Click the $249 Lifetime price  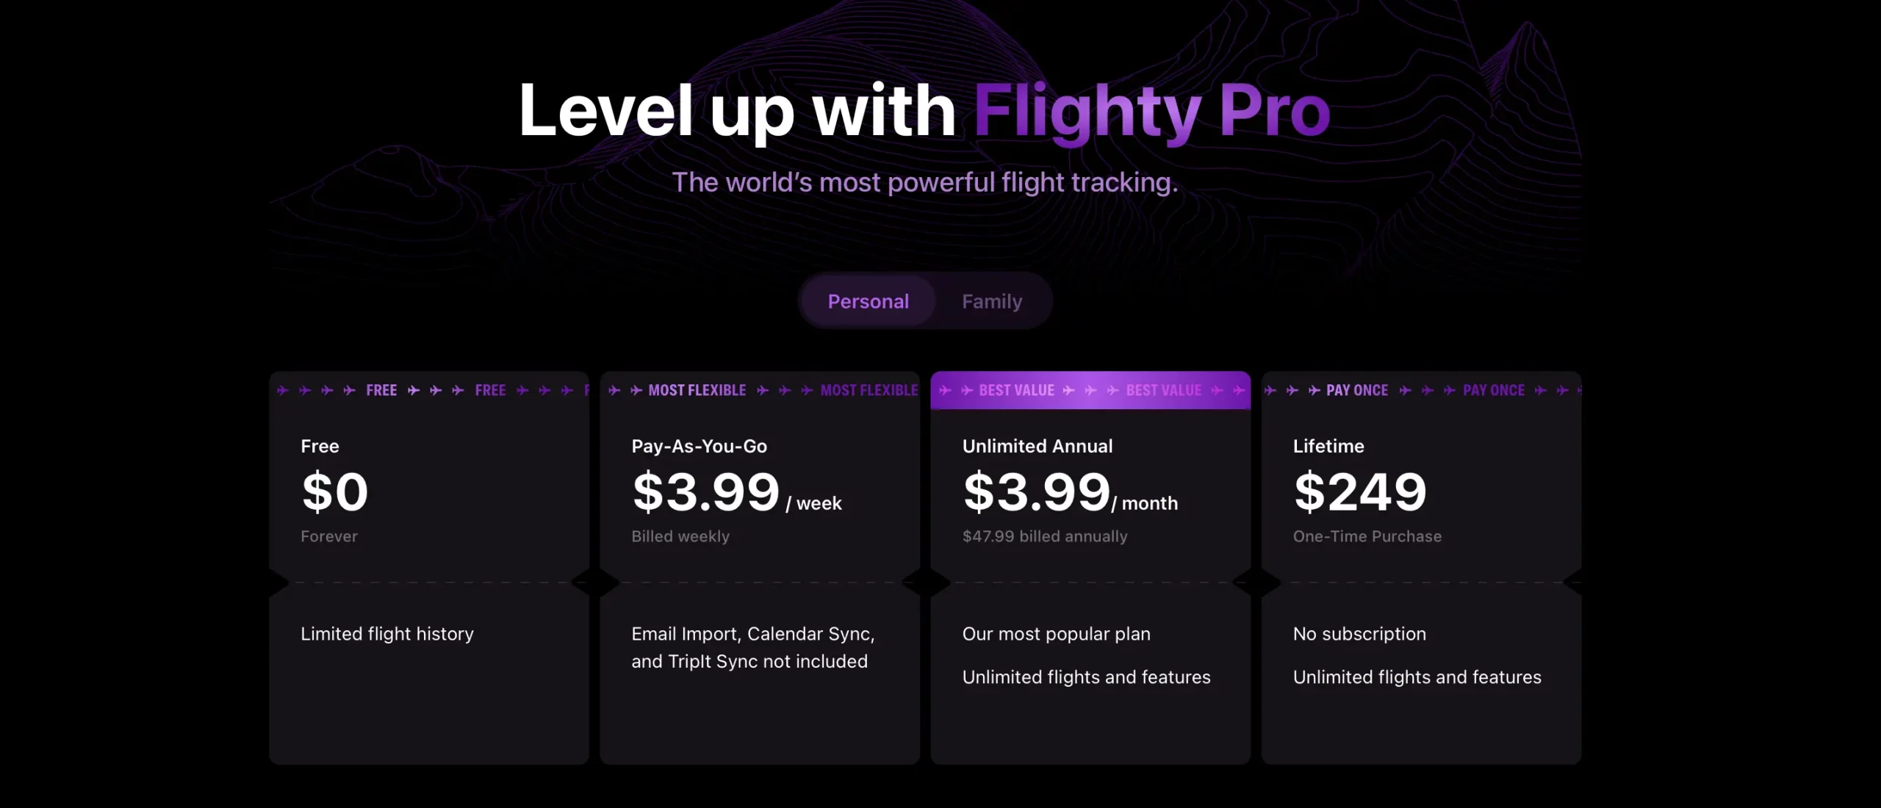pyautogui.click(x=1360, y=492)
